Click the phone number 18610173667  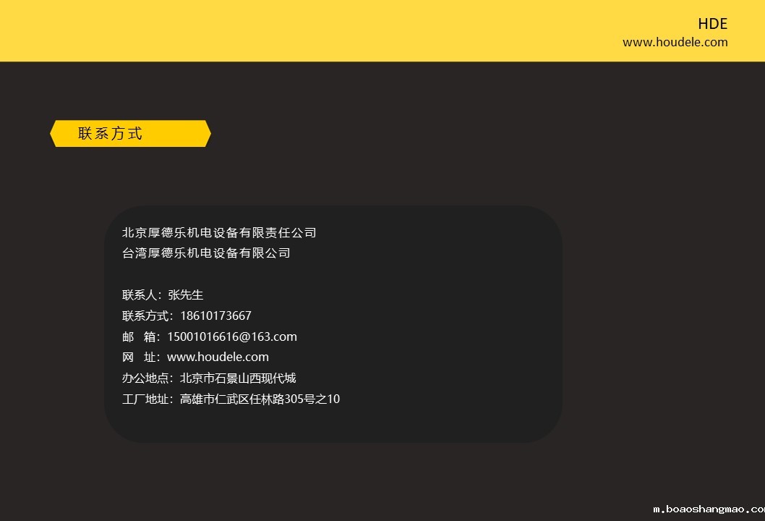(215, 316)
